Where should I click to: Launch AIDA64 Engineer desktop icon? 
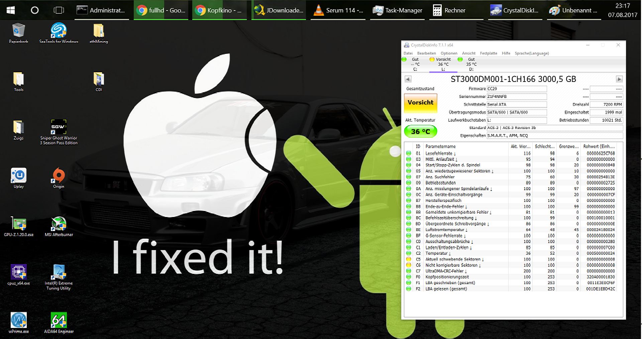point(59,323)
